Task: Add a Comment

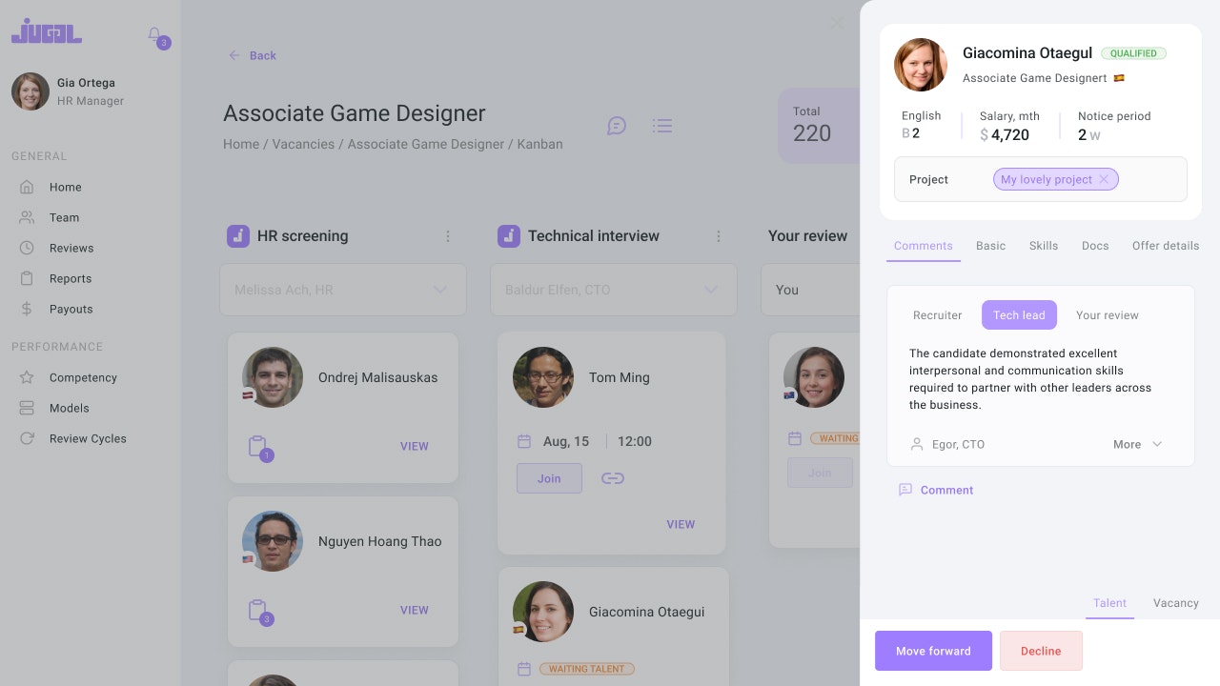Action: (936, 490)
